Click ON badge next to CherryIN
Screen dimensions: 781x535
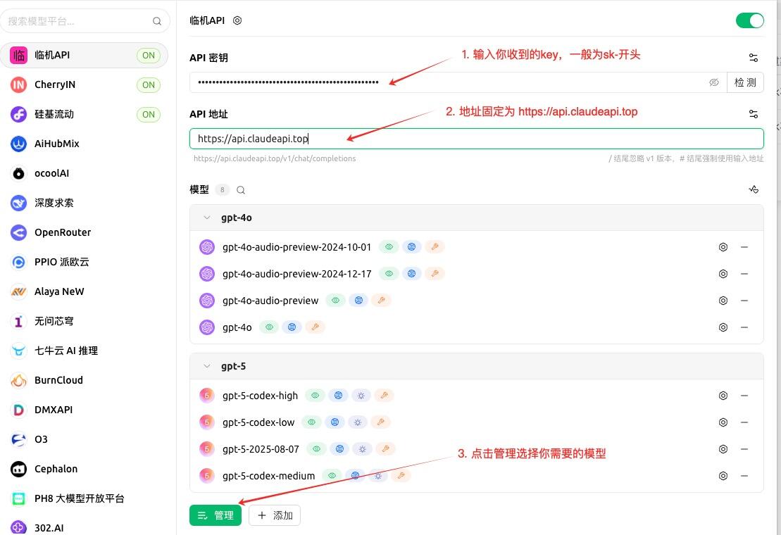149,85
